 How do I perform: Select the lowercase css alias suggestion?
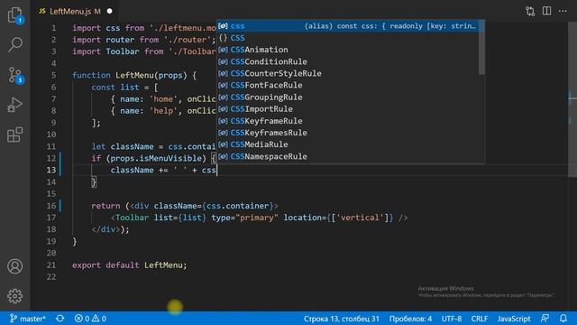coord(348,26)
